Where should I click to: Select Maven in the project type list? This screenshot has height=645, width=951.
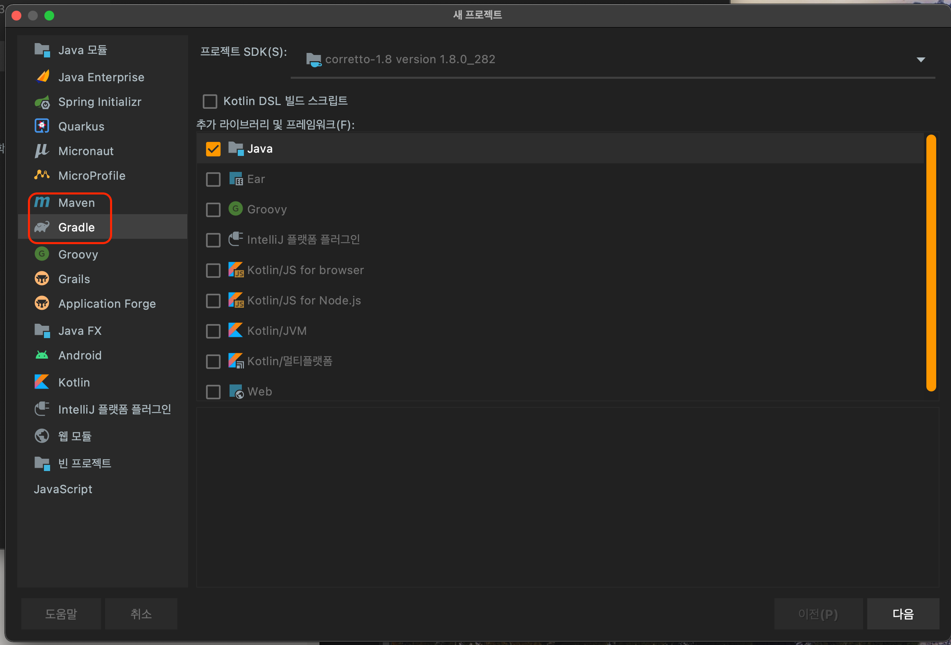click(103, 203)
